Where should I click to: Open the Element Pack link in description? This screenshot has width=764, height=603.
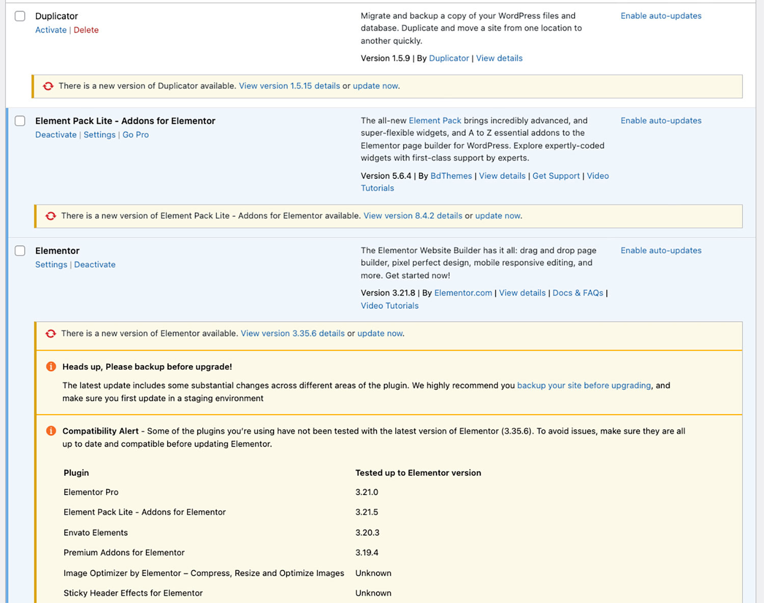[x=435, y=121]
